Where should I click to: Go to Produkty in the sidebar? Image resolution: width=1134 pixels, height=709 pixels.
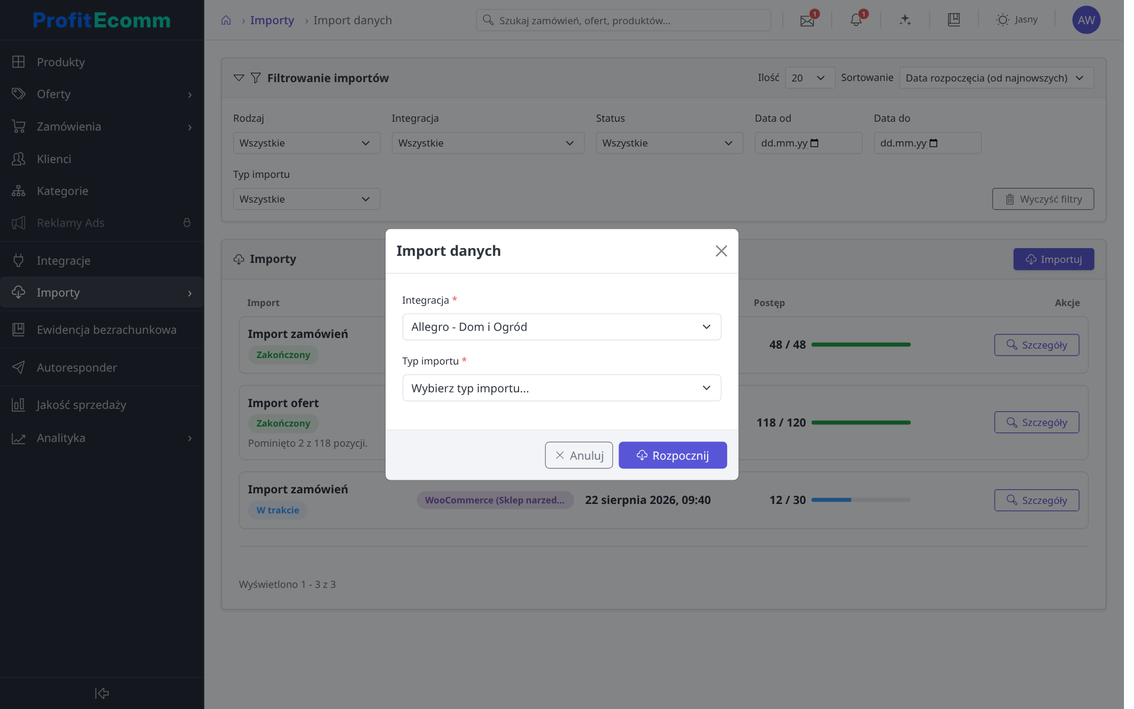[102, 62]
